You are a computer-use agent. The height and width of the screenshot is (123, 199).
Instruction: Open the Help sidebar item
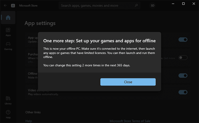tap(8, 114)
